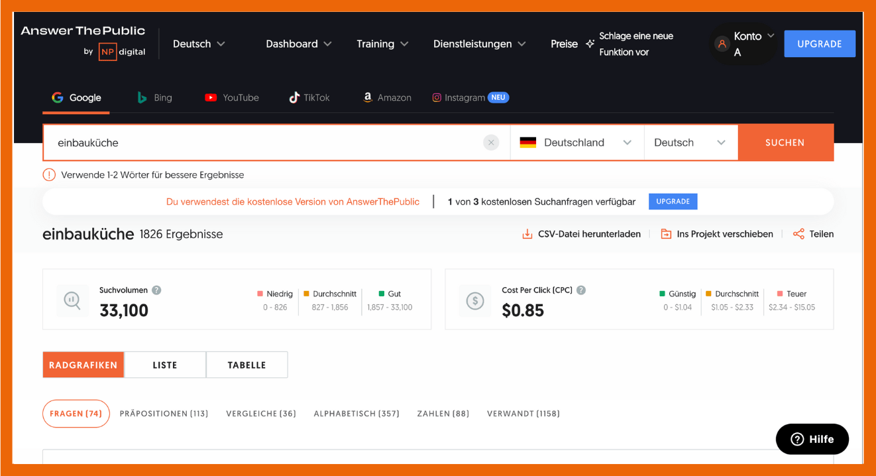
Task: Click the CSV download icon
Action: (527, 234)
